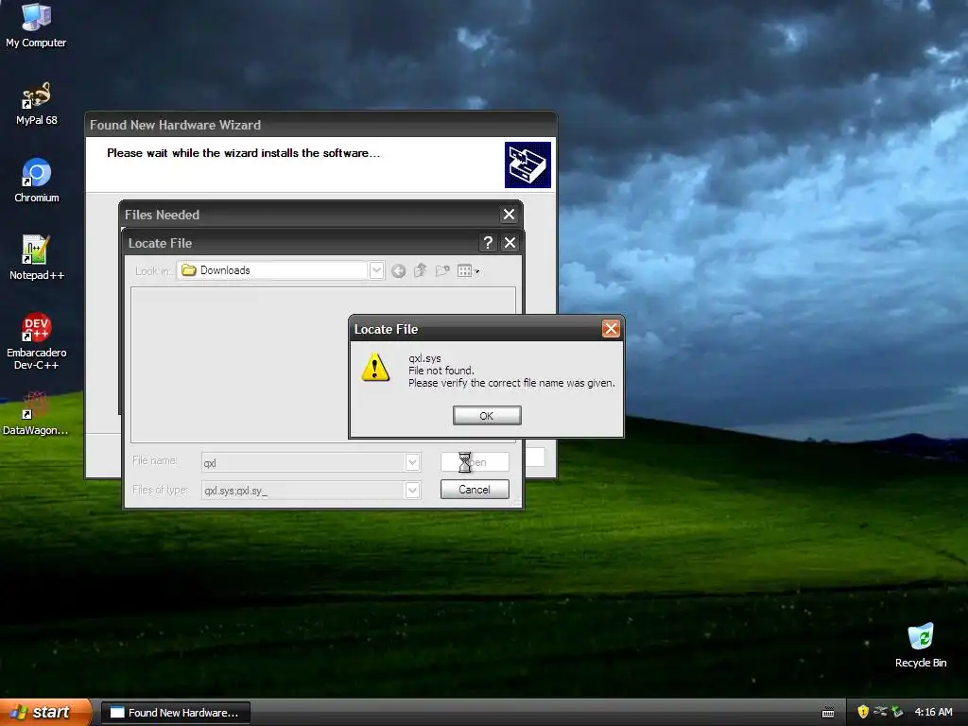Open Embarcadero Dev-C++ shortcut

[37, 340]
